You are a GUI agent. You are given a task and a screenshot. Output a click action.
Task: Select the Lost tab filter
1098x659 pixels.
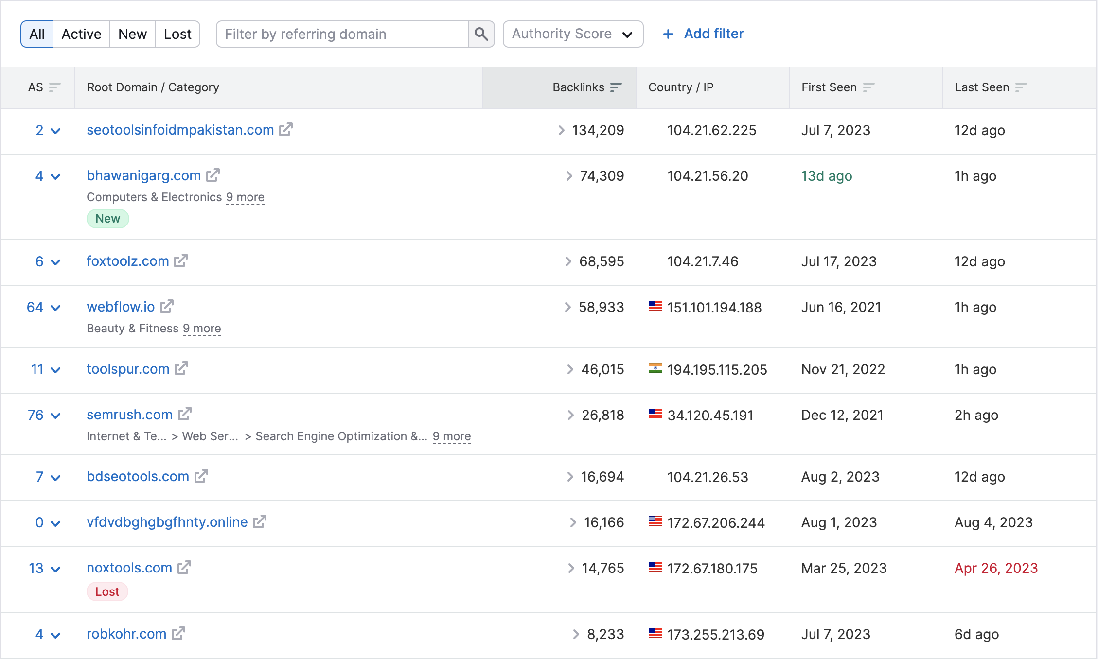point(177,34)
